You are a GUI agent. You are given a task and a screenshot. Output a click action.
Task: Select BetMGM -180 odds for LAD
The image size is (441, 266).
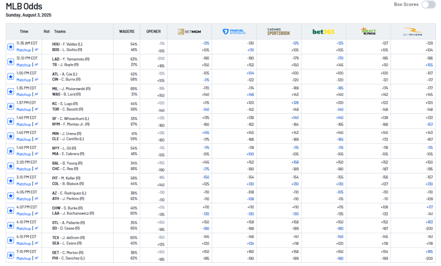(206, 58)
